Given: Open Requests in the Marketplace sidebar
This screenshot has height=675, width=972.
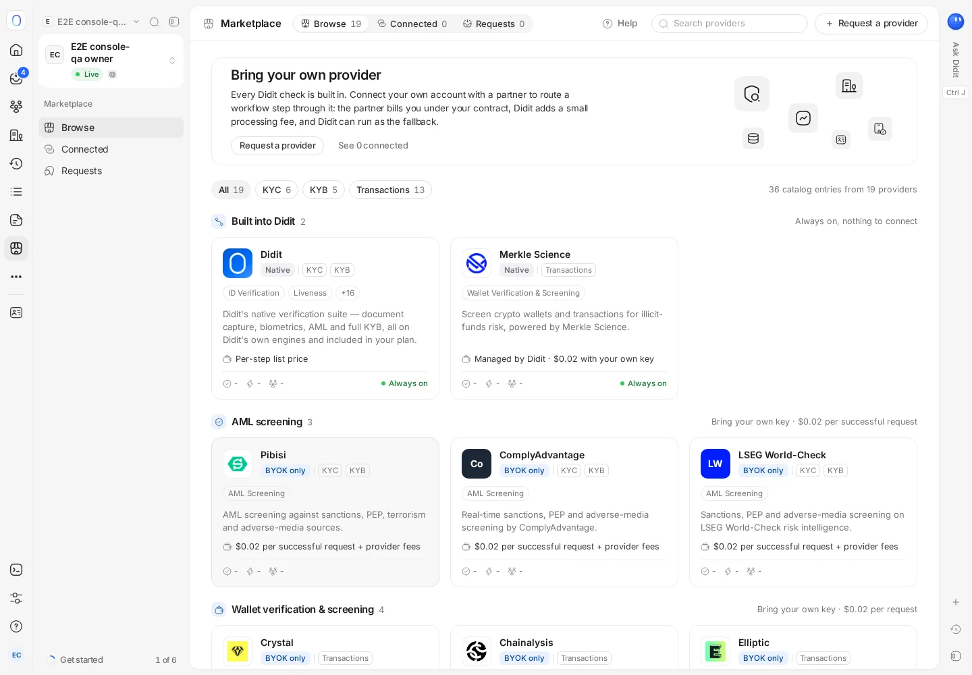Looking at the screenshot, I should click(x=111, y=171).
